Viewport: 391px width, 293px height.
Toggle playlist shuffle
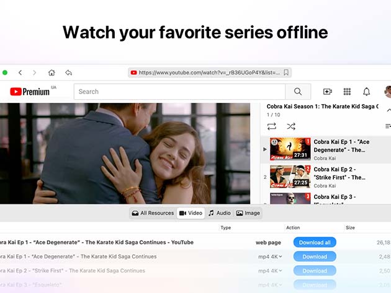pos(291,126)
